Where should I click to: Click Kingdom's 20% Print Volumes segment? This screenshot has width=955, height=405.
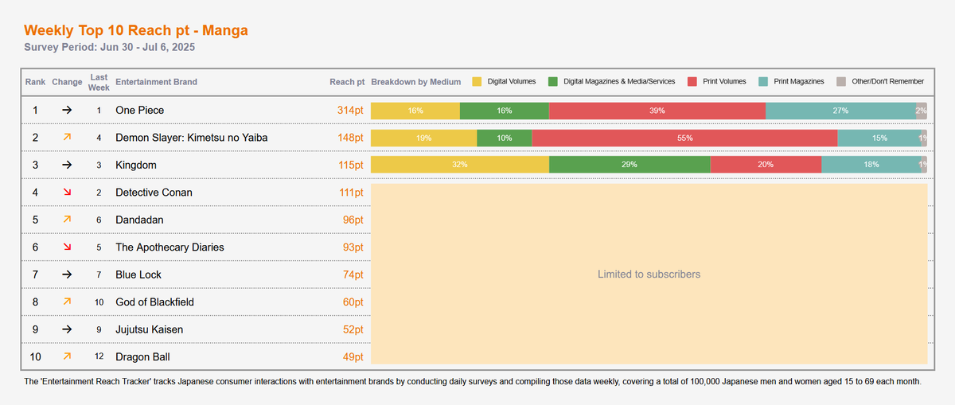766,165
